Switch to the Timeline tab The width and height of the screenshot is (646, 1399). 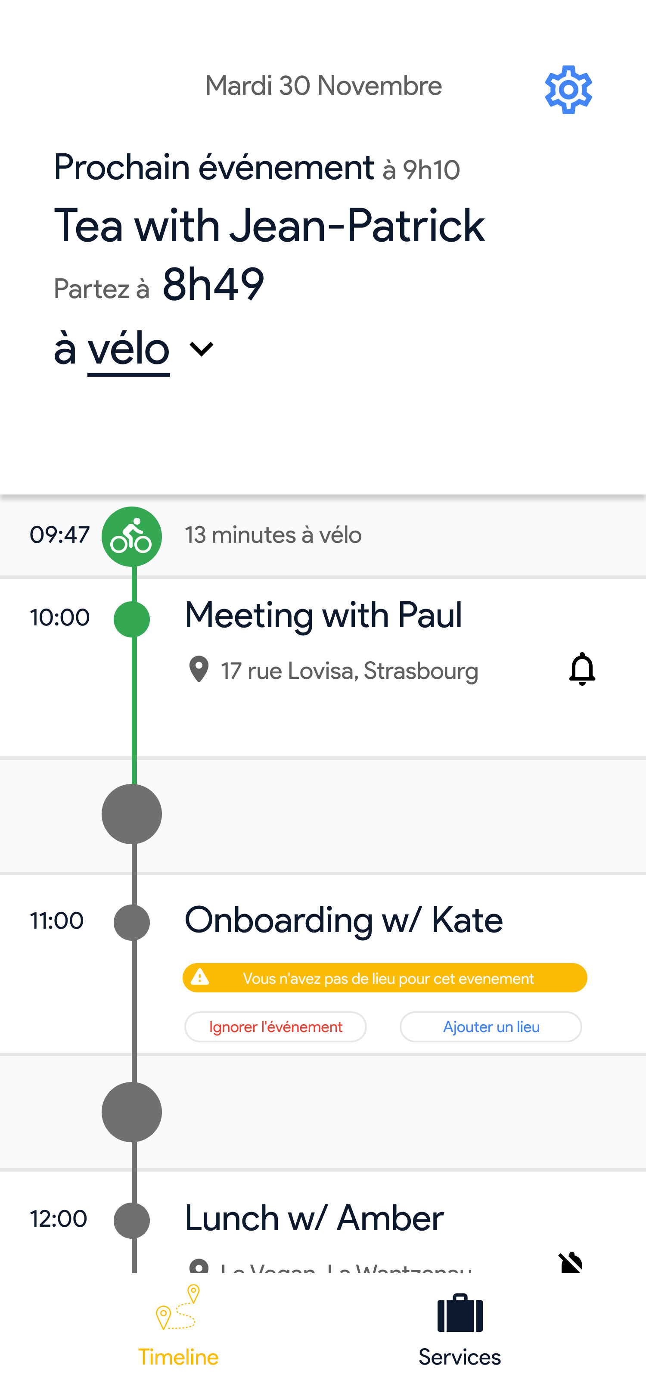tap(178, 1356)
